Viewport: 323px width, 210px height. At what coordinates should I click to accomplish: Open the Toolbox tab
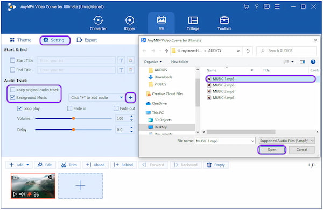point(224,23)
